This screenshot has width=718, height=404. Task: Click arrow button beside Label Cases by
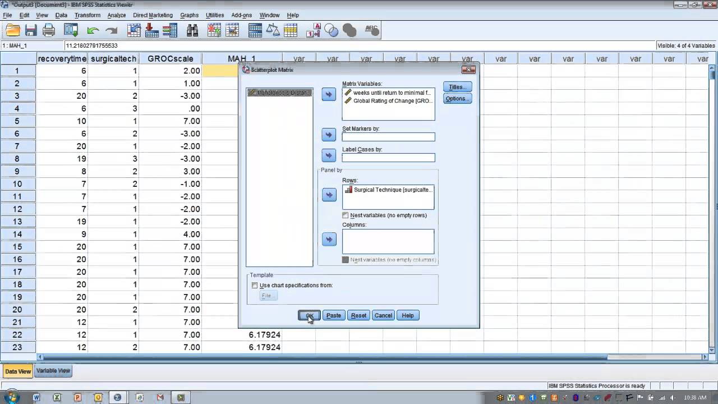329,155
